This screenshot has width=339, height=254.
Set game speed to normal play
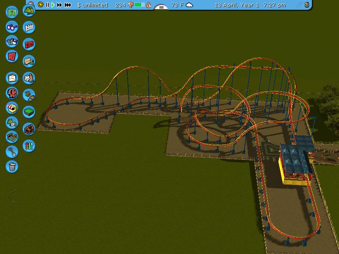tap(53, 5)
